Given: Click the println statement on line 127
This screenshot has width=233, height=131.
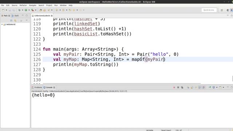Looking at the screenshot, I should pos(86,64).
